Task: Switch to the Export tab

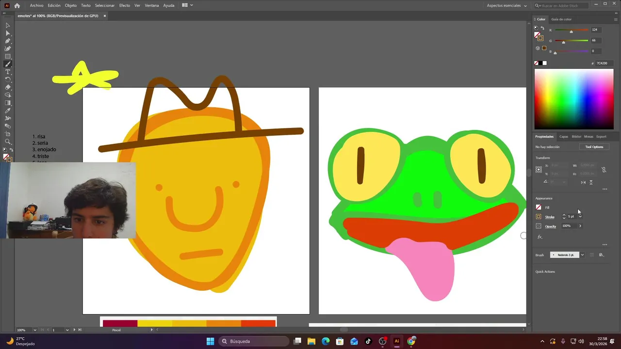Action: [601, 137]
